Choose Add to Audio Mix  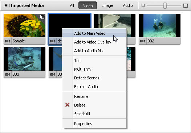point(94,51)
